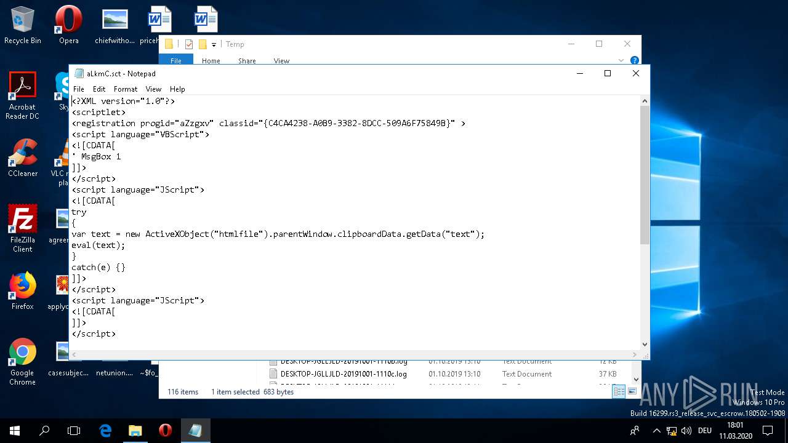
Task: Select the chiefwitho... image file on the desktop
Action: coord(115,25)
